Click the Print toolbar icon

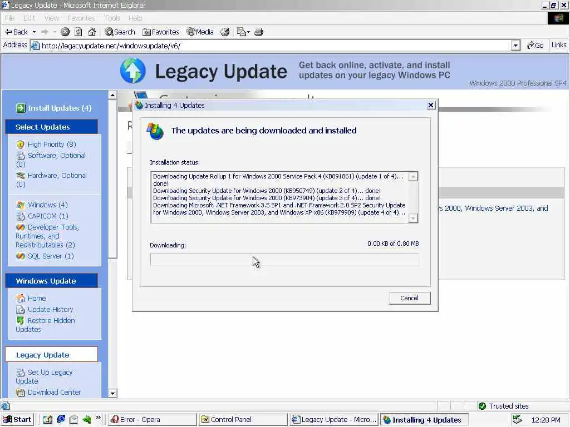(259, 32)
